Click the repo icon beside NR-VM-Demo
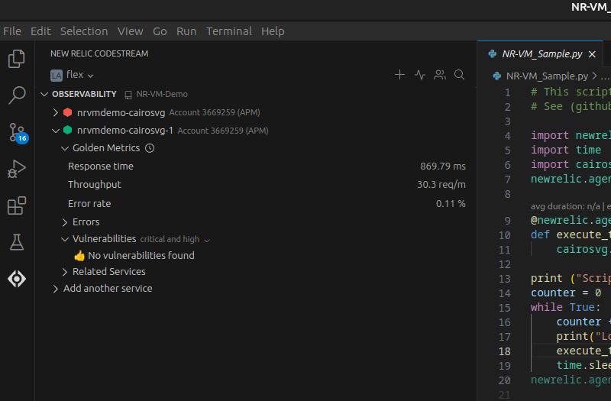 click(128, 95)
